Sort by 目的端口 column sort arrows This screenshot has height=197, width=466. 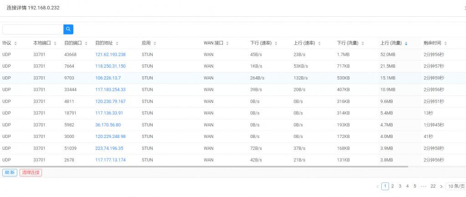pyautogui.click(x=86, y=43)
